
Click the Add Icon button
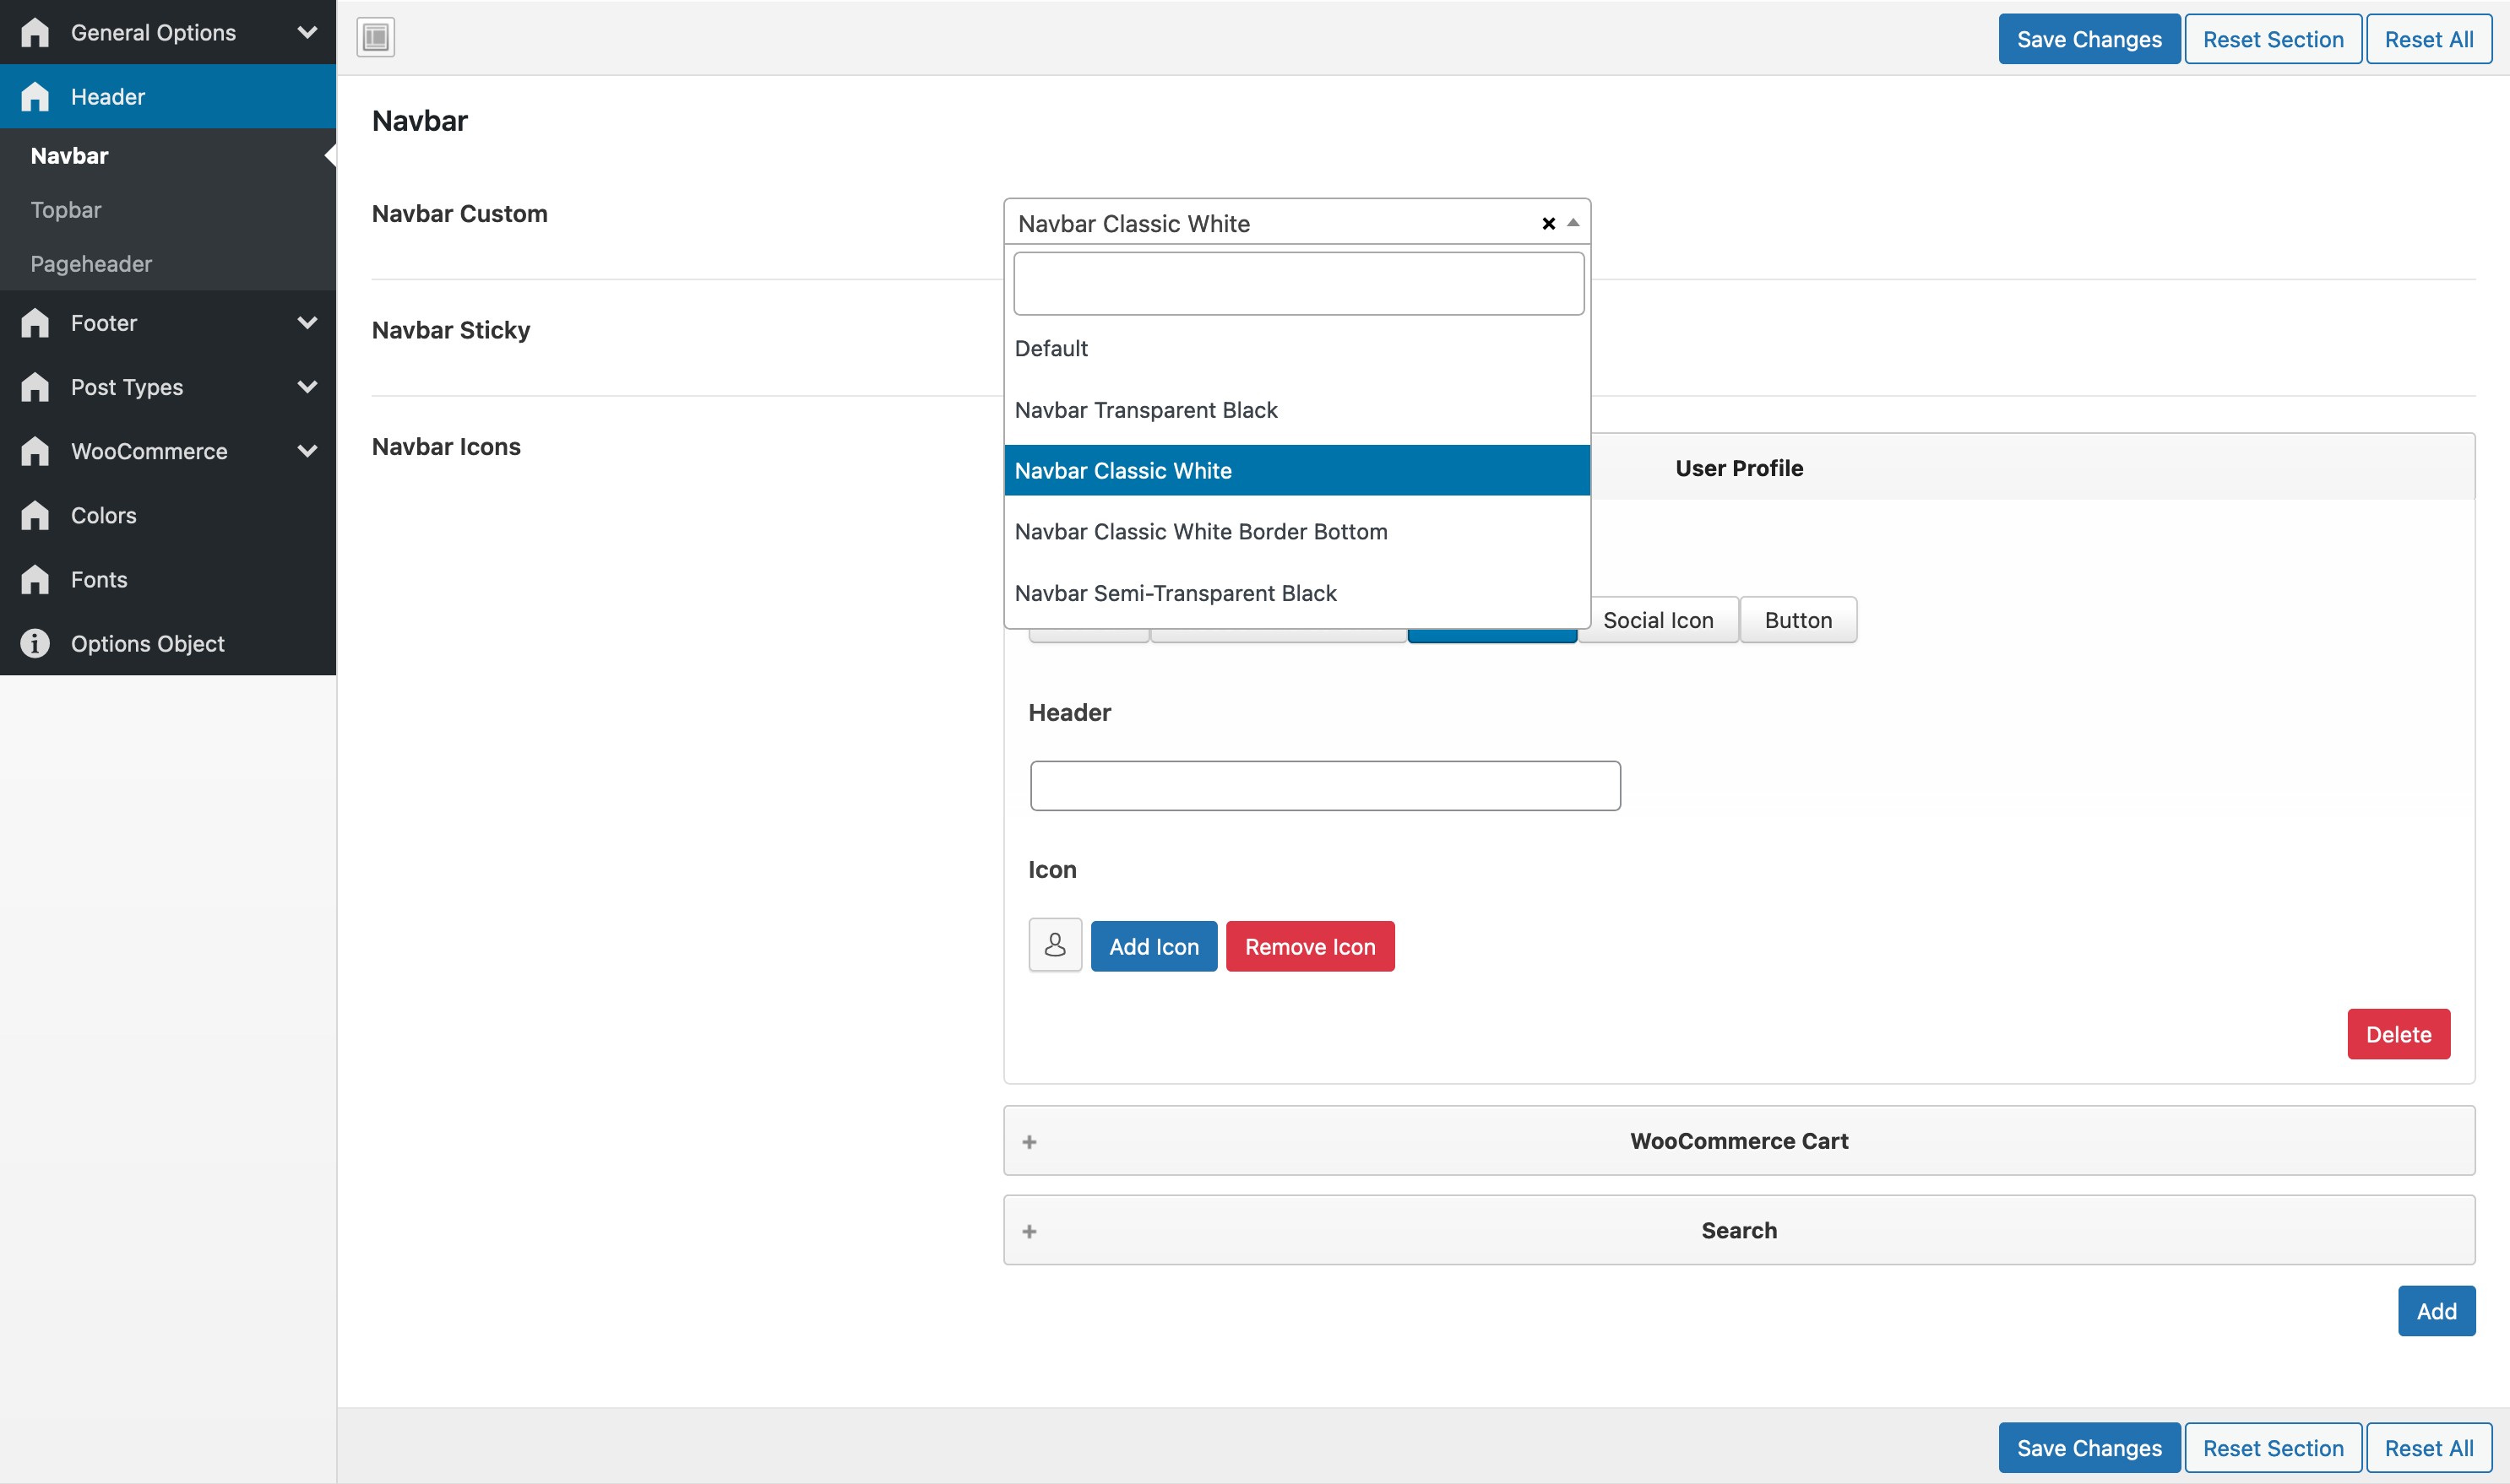pos(1154,946)
